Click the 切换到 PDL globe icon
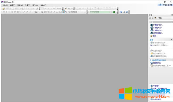The image size is (173, 102). point(151,63)
